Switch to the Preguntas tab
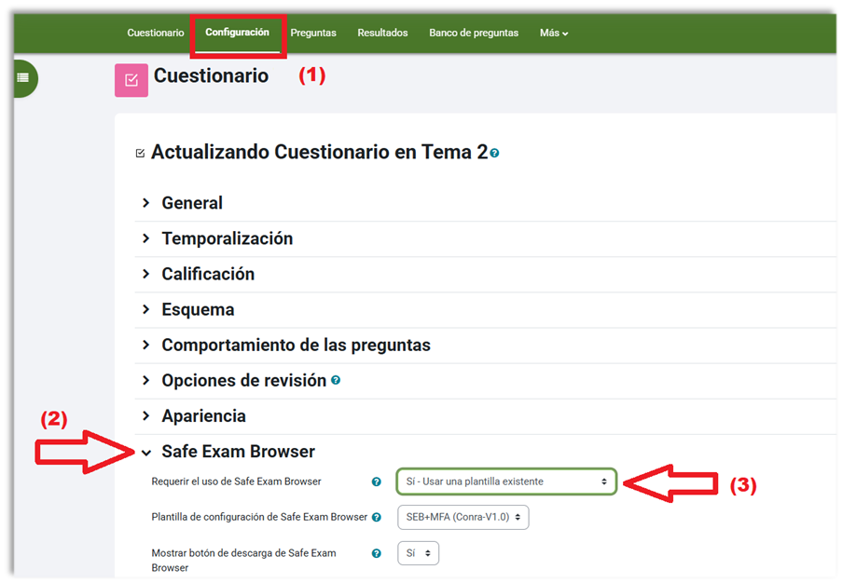 pos(313,33)
